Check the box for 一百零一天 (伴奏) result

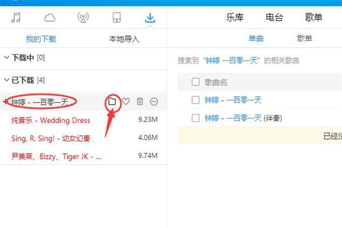[196, 118]
